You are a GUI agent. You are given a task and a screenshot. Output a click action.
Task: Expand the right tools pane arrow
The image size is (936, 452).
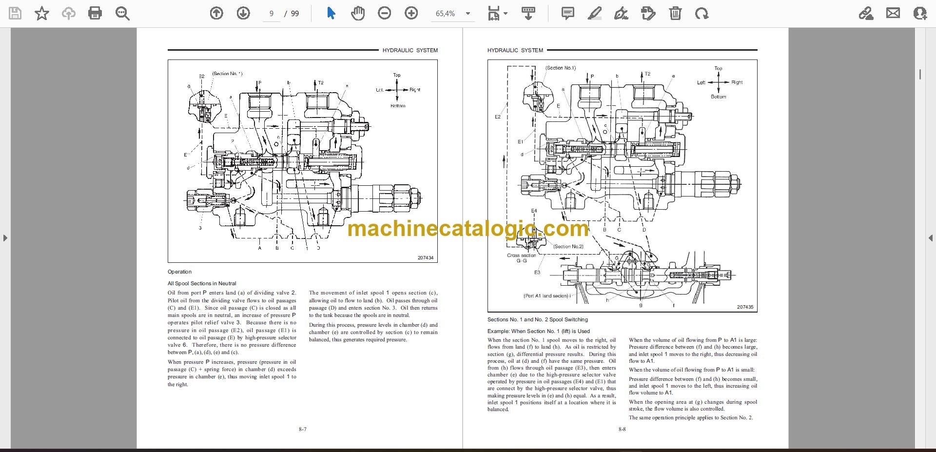[931, 238]
